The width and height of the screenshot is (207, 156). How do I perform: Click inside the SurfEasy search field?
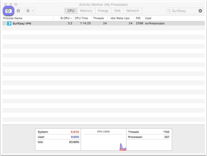coord(184,11)
